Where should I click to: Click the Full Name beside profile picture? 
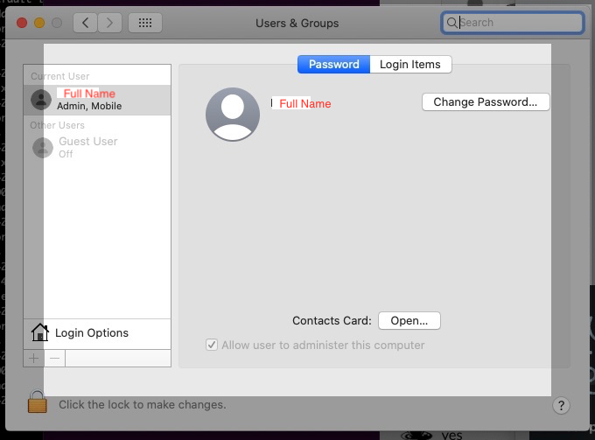pyautogui.click(x=305, y=103)
